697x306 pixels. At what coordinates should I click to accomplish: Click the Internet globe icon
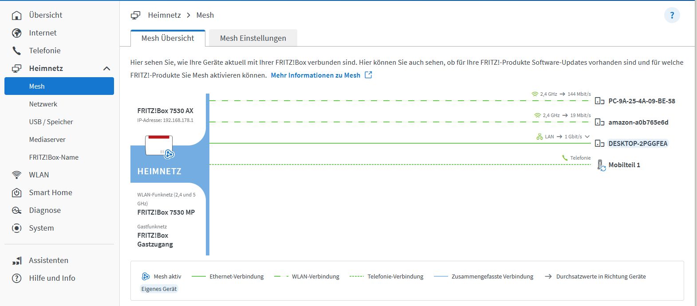click(x=16, y=33)
